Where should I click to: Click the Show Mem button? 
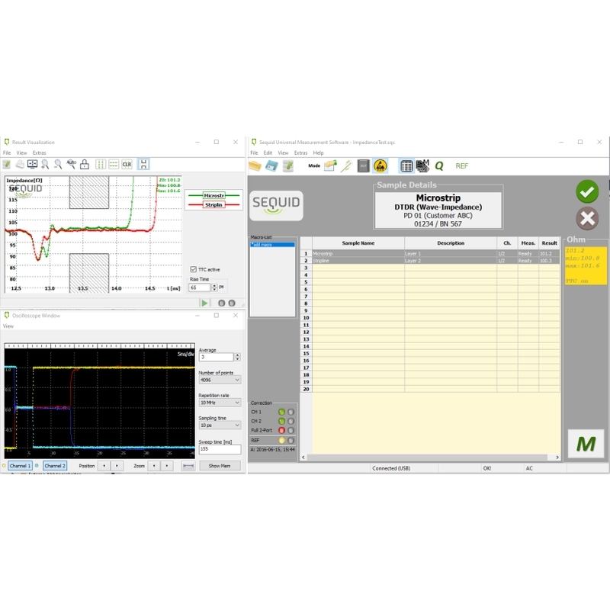point(220,466)
